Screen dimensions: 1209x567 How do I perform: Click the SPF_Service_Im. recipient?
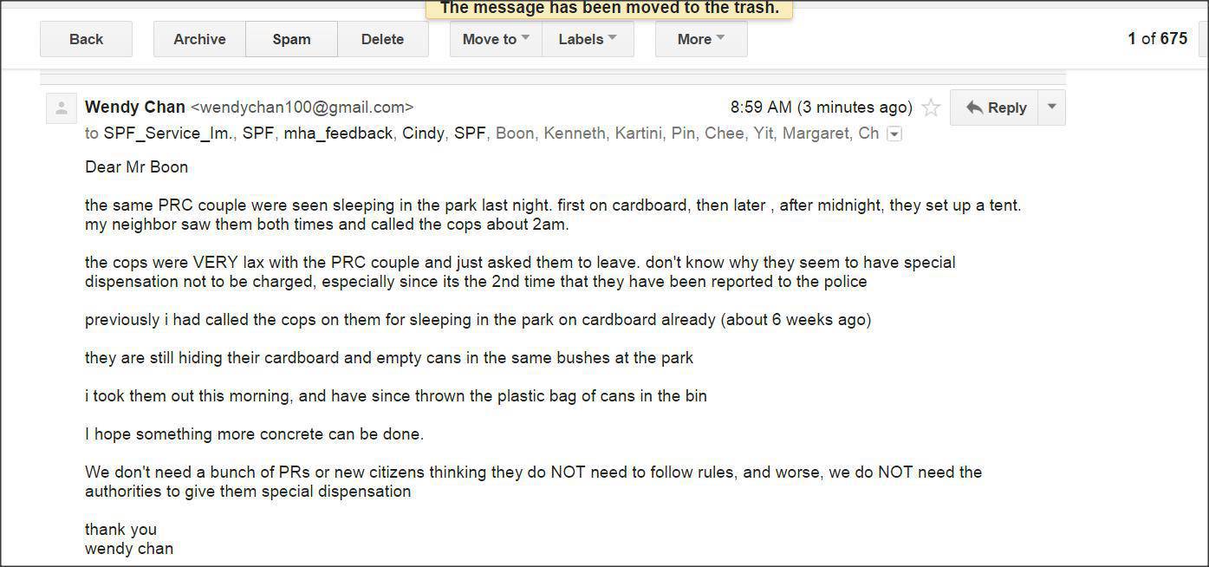pos(168,134)
